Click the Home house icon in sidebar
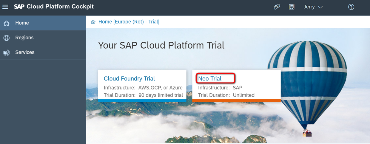370x144 pixels. [x=7, y=23]
